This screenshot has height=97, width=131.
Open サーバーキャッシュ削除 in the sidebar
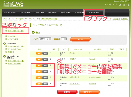tap(16, 47)
